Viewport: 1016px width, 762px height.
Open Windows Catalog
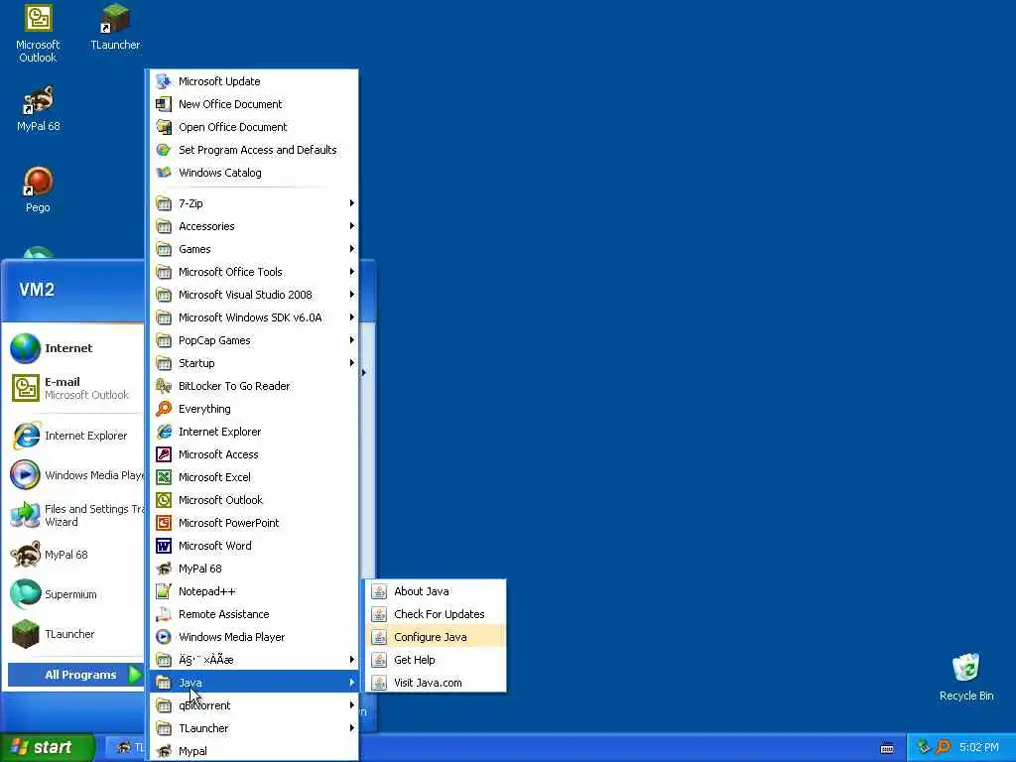tap(253, 173)
